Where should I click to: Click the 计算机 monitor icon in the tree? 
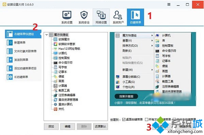click(x=56, y=53)
